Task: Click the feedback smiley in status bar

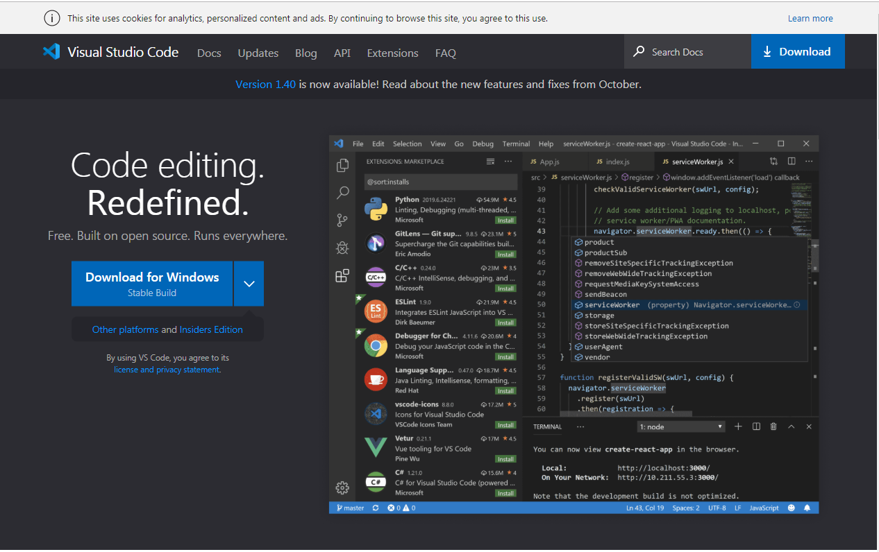Action: pyautogui.click(x=792, y=508)
